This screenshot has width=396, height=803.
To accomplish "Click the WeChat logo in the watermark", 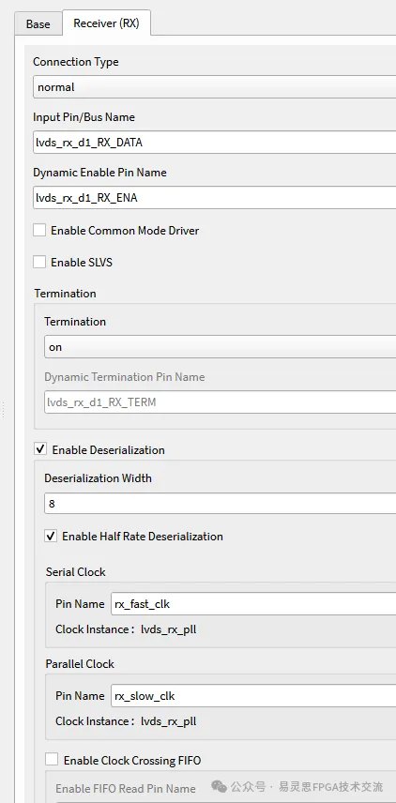I will point(219,787).
